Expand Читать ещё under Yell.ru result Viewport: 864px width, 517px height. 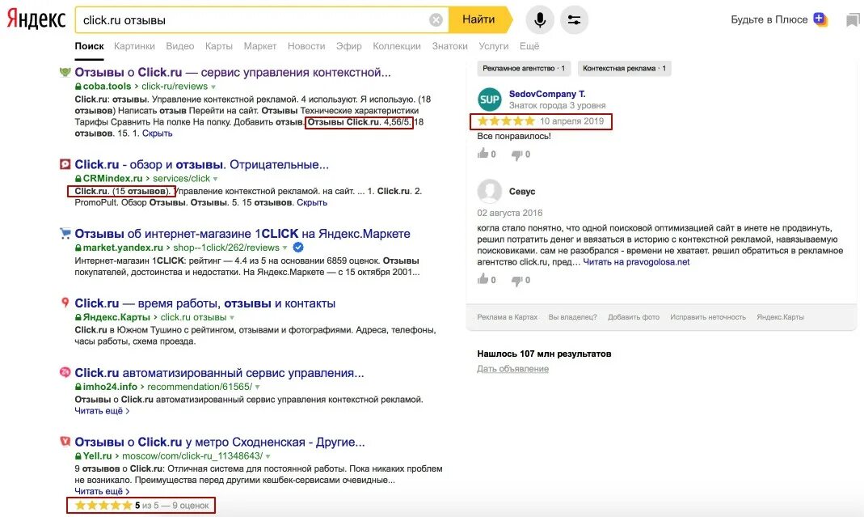(102, 491)
